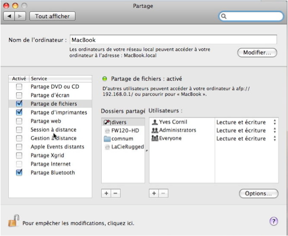
Task: Click the Everyone group icon
Action: coord(155,138)
